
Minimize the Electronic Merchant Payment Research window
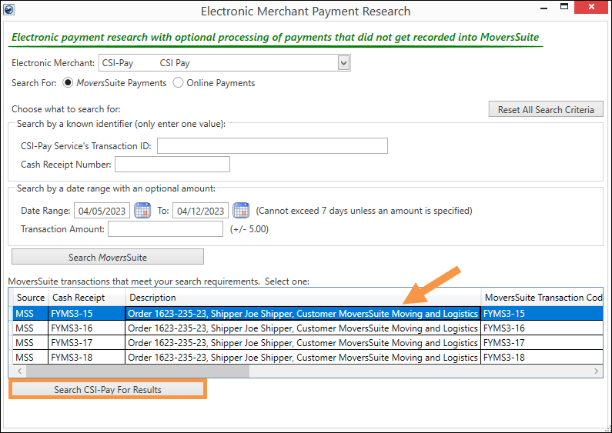point(544,7)
